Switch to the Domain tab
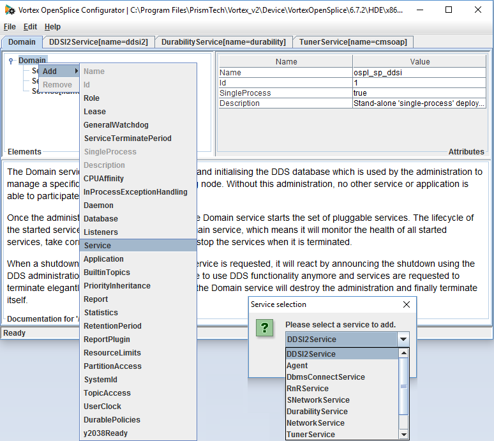494x441 pixels. [x=22, y=42]
